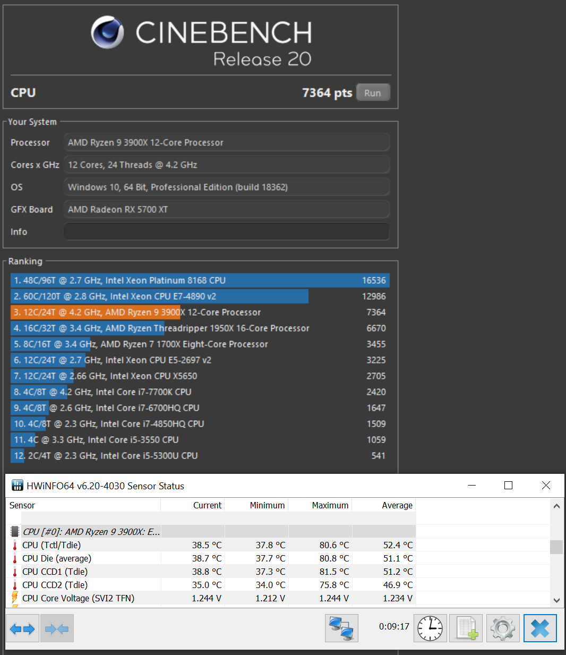Minimize the HWiNFO64 Sensor Status window
Screen dimensions: 566x655
point(471,486)
